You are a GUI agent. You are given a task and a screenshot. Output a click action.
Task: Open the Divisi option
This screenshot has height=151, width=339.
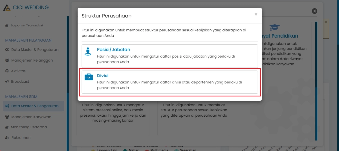coord(170,82)
